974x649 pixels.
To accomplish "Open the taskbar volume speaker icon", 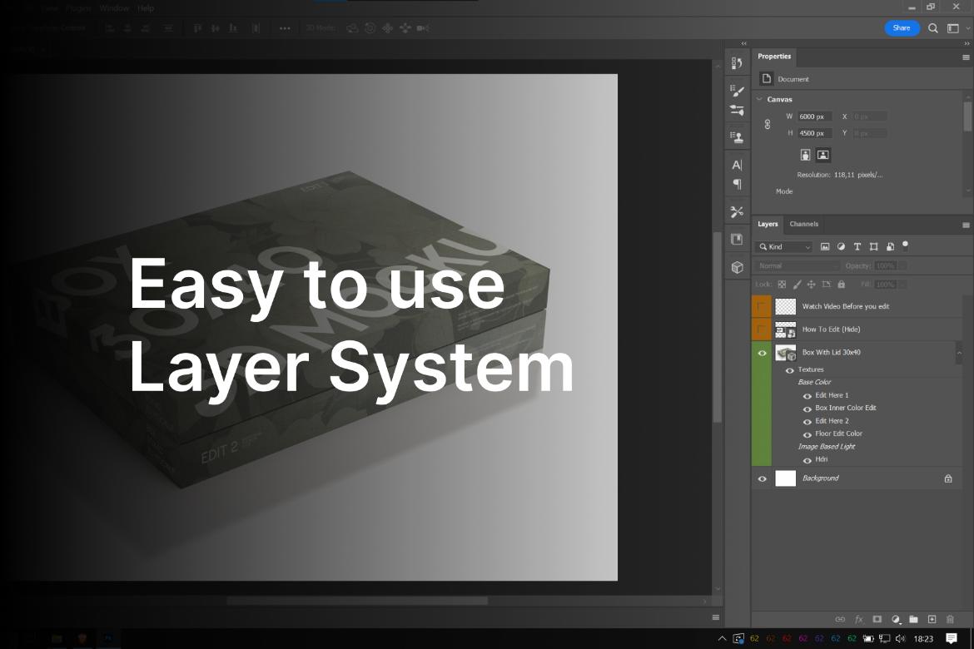I will point(900,638).
